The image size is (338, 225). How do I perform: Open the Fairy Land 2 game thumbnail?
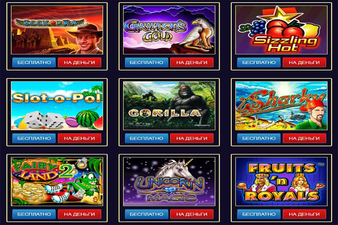57,181
